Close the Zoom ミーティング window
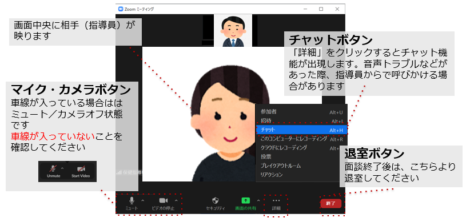 pyautogui.click(x=337, y=9)
